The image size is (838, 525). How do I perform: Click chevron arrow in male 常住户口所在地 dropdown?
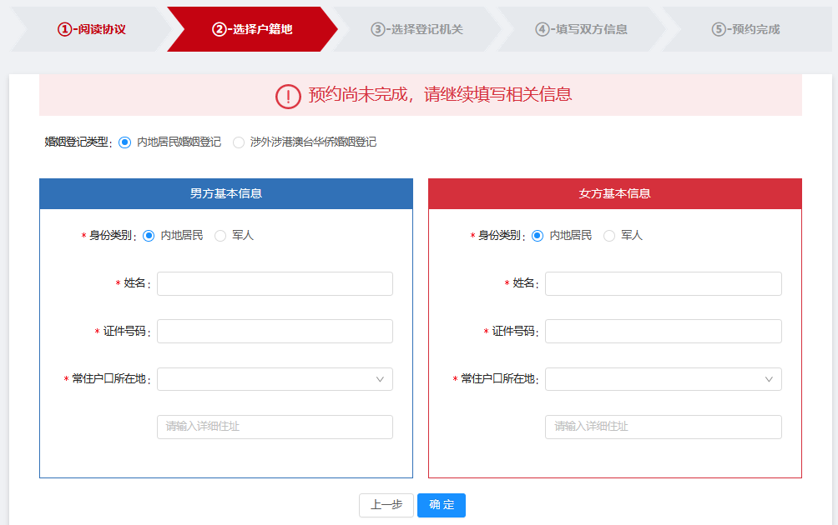pyautogui.click(x=380, y=379)
